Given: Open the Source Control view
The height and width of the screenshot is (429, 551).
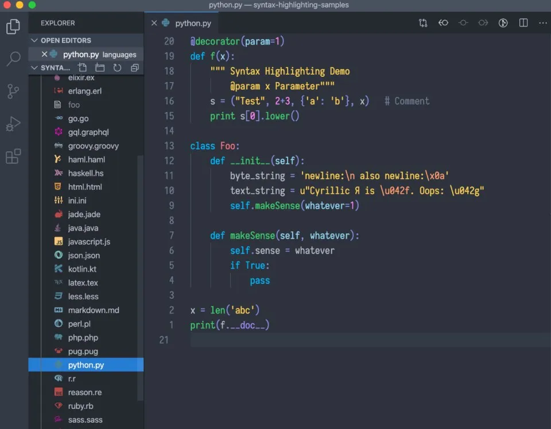Looking at the screenshot, I should pos(13,91).
